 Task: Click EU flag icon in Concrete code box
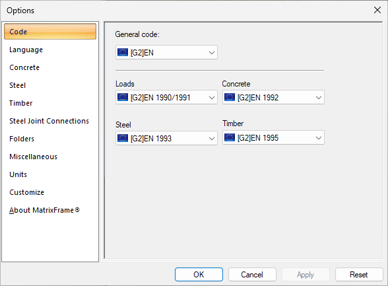tap(230, 97)
